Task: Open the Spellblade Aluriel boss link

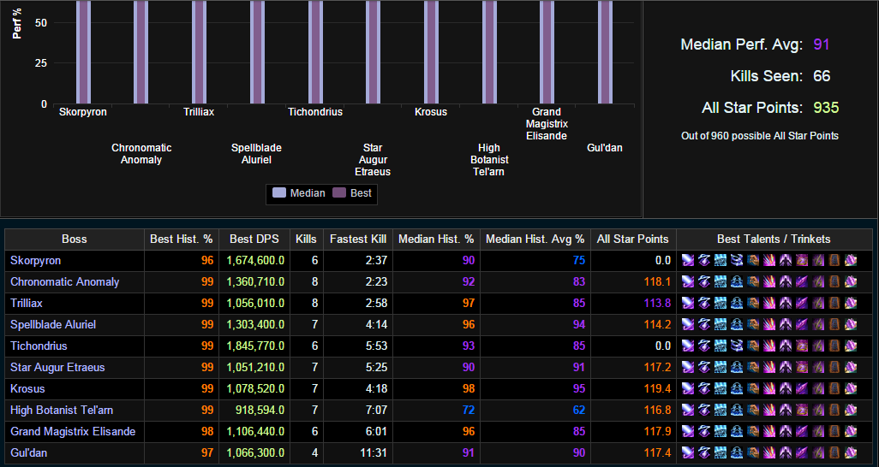Action: coord(53,324)
